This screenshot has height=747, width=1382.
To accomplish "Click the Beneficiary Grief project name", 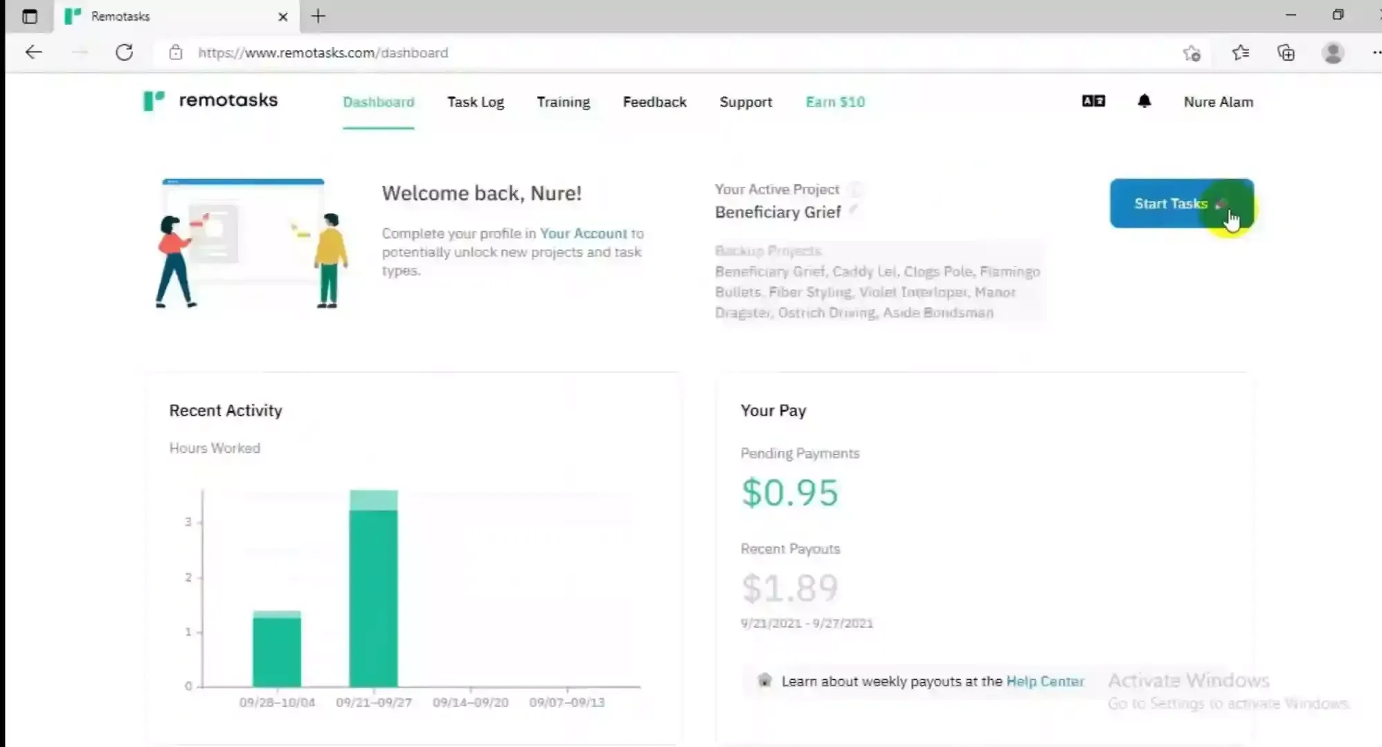I will [778, 212].
